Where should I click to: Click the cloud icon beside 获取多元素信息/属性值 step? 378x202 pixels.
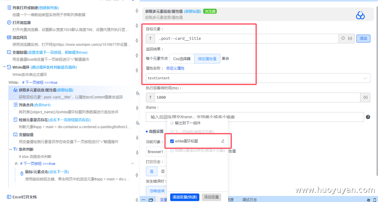pos(15,90)
